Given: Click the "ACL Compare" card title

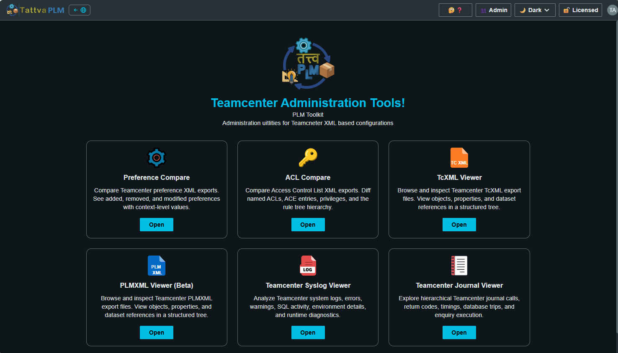Looking at the screenshot, I should click(308, 177).
